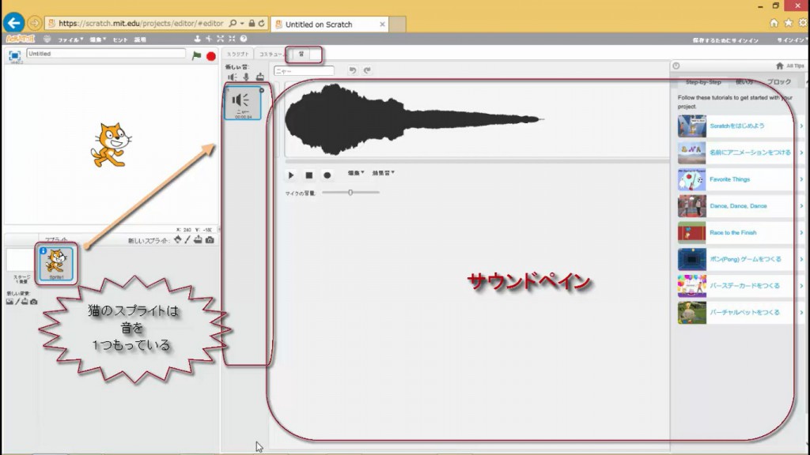Click the sound waveform horizontal scrollbar
Viewport: 810px width, 455px height.
[x=476, y=161]
